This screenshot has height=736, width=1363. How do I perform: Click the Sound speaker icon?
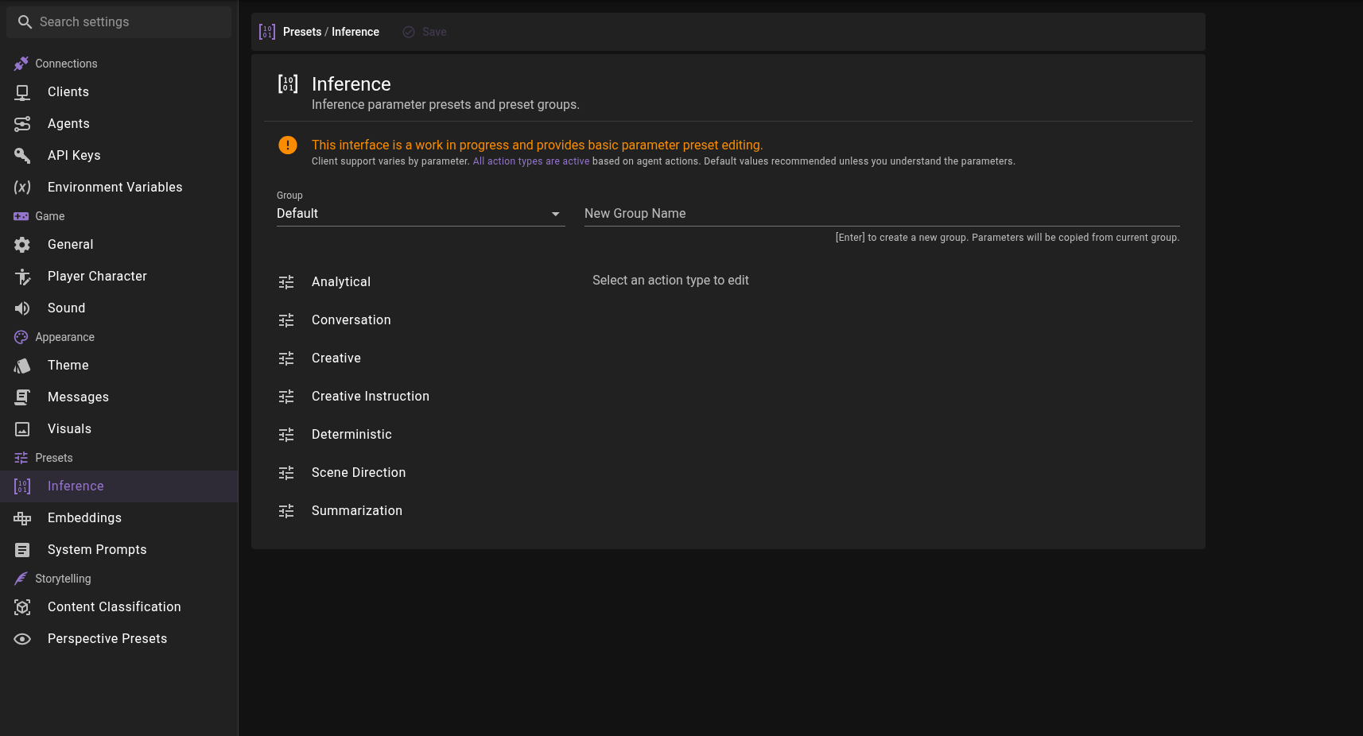(22, 308)
